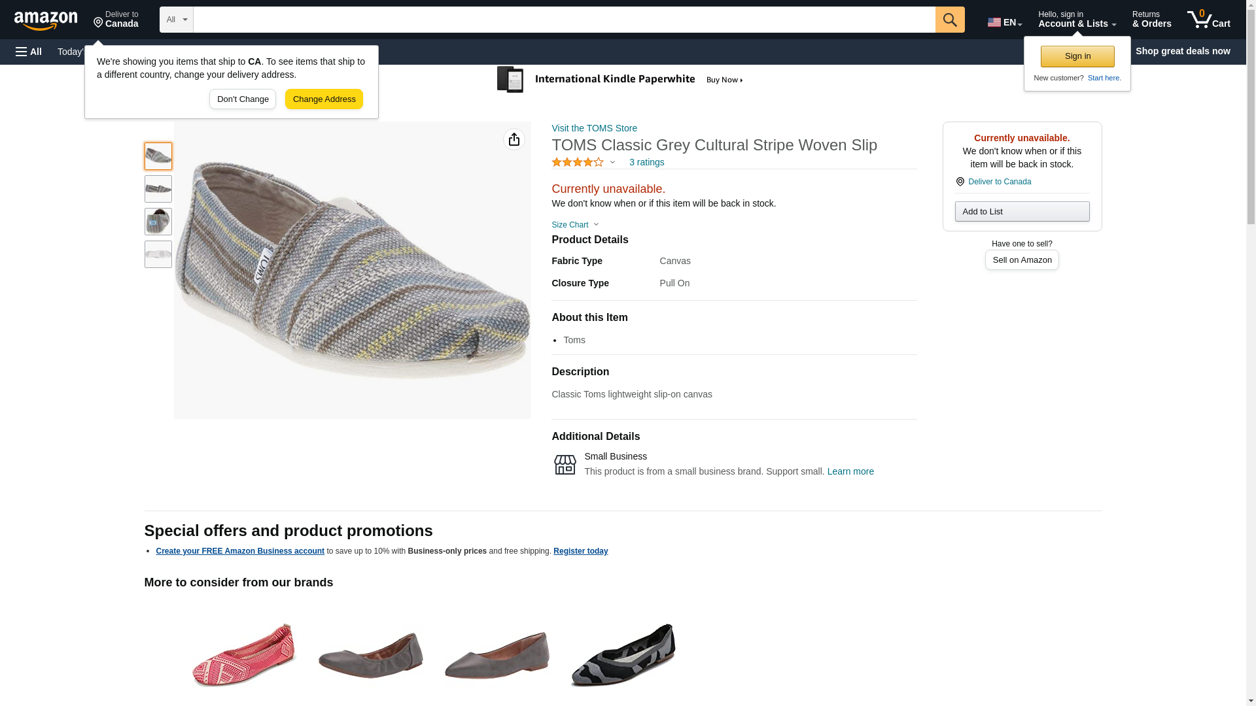Click the star rating icons

578,162
